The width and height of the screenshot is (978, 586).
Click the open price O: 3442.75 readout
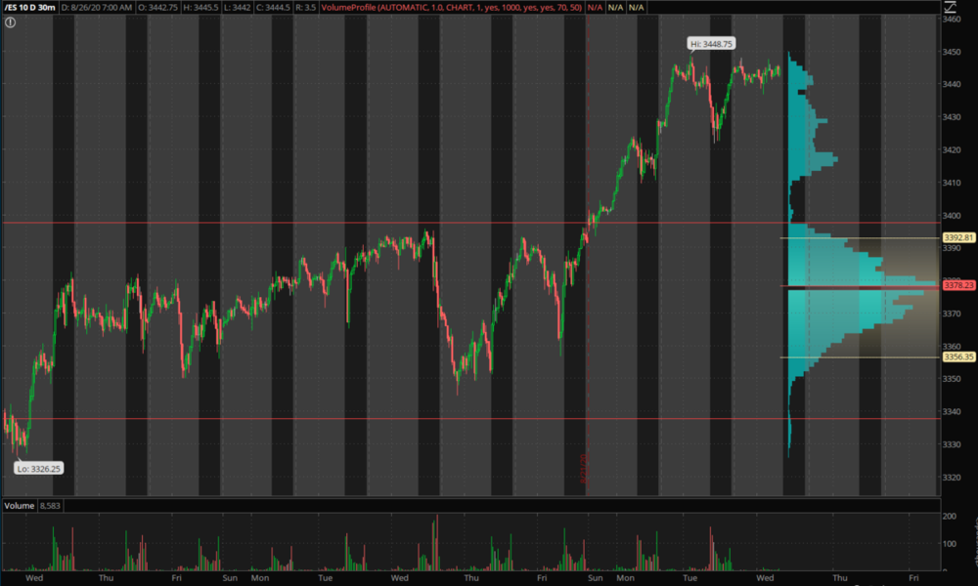click(x=159, y=8)
